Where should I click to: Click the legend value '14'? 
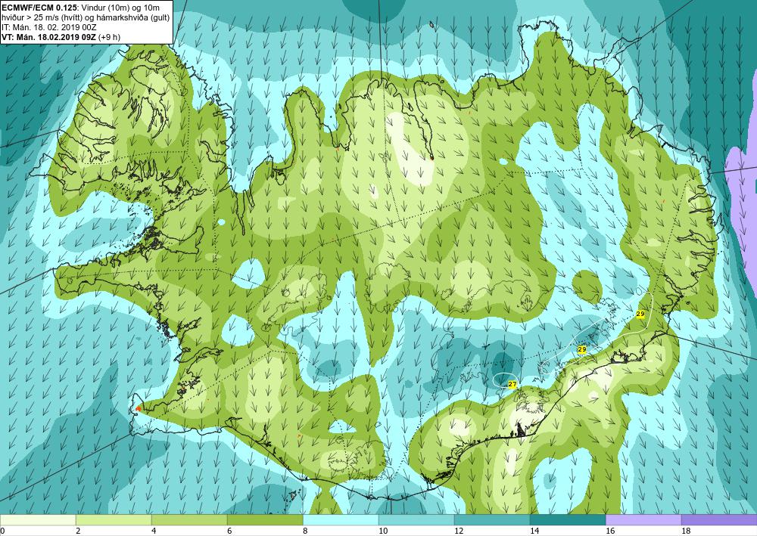(x=534, y=531)
